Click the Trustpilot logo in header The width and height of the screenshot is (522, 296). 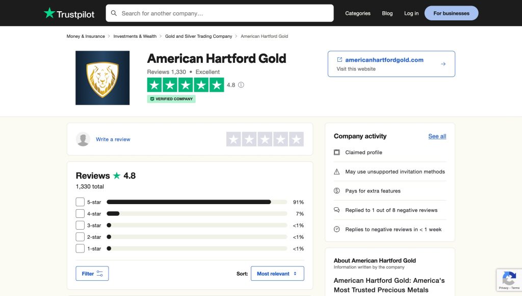click(x=69, y=14)
